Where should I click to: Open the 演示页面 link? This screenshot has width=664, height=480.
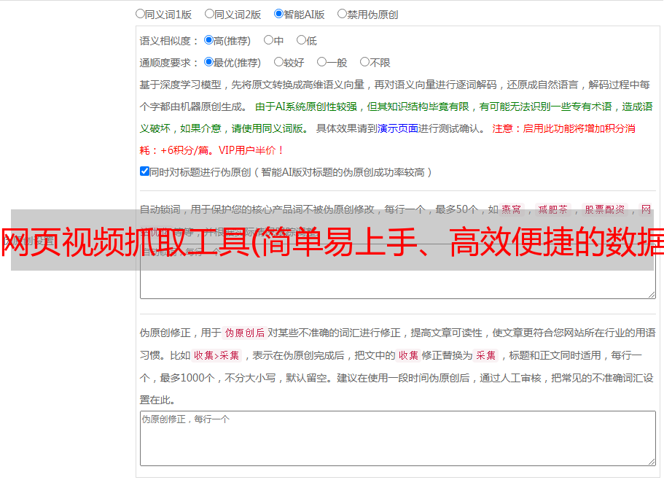(398, 128)
